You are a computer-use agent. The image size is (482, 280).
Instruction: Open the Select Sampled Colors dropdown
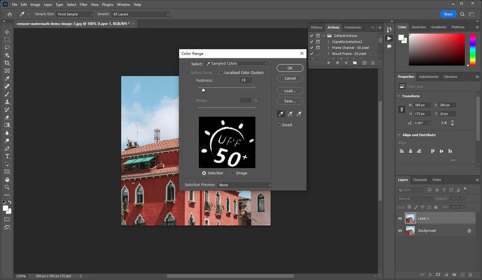click(x=236, y=64)
